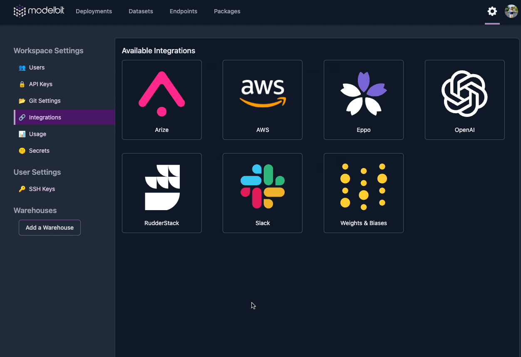Click the Slack card label
521x357 pixels.
(263, 223)
